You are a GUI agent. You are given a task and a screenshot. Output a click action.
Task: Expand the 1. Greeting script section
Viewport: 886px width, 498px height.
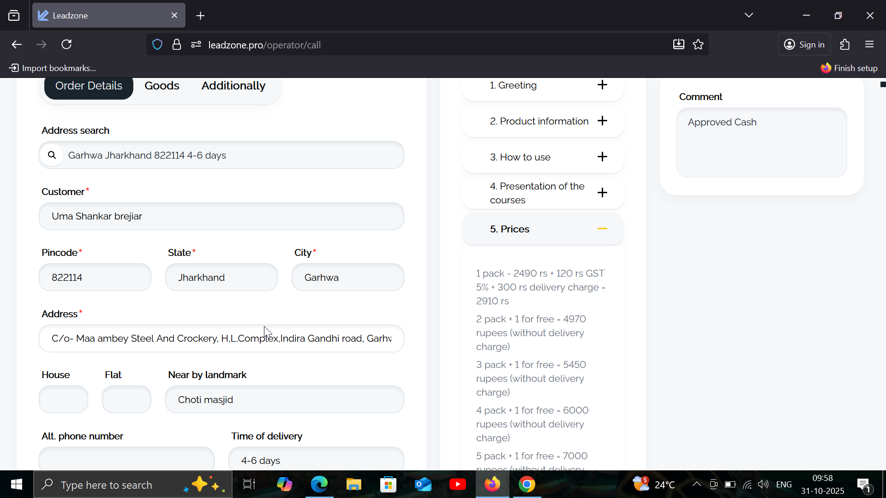point(602,85)
